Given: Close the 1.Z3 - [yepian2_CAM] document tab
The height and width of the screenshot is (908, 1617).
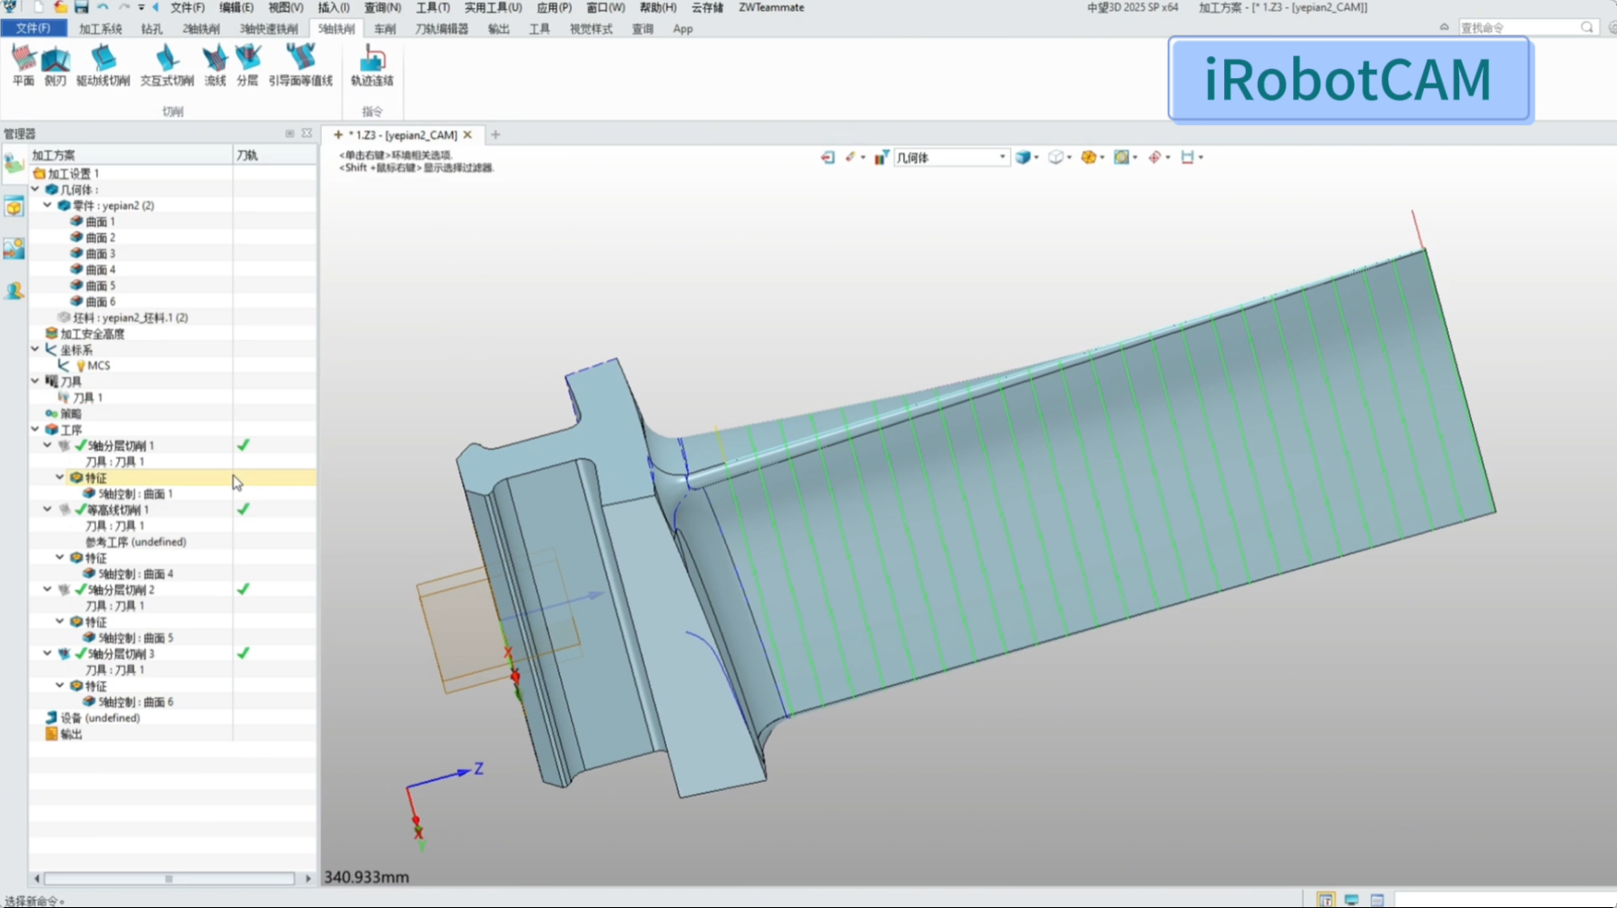Looking at the screenshot, I should pos(468,135).
